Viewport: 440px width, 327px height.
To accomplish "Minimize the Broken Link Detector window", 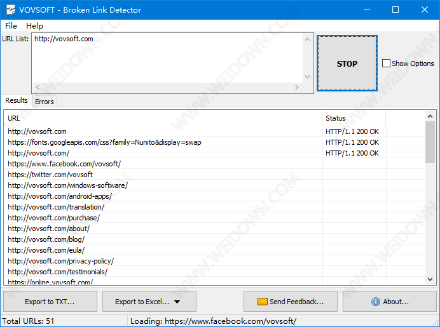I will tap(367, 10).
